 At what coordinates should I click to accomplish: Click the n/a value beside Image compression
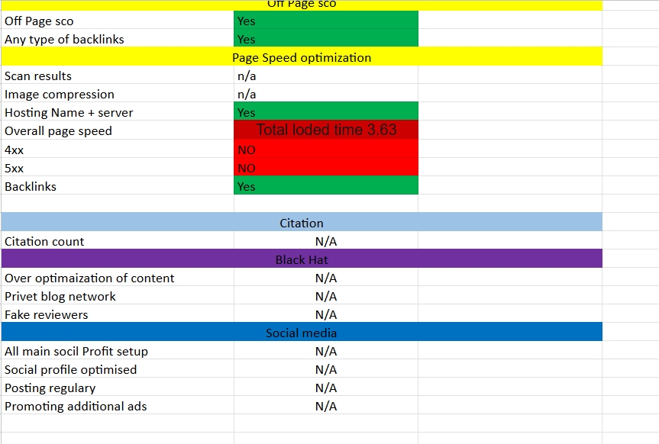[x=247, y=95]
